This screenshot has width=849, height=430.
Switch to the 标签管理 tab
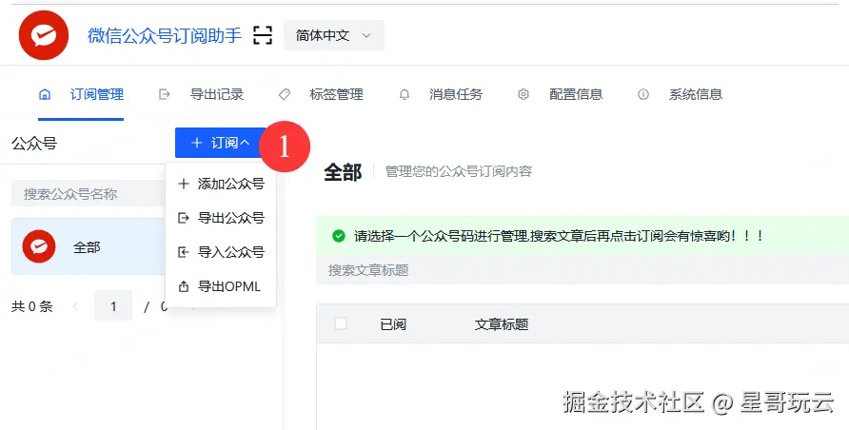pos(336,94)
